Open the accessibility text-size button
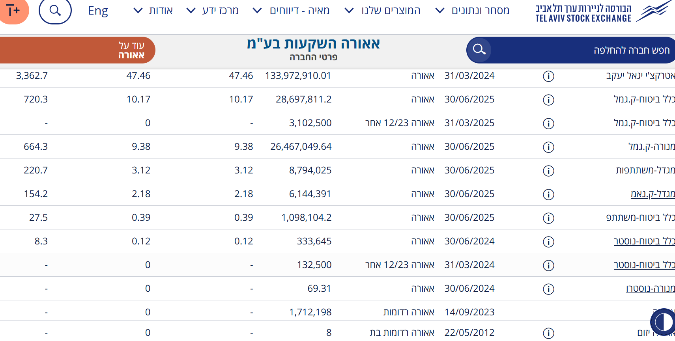 [x=13, y=11]
